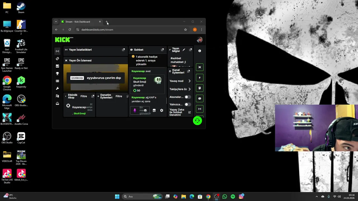
Task: Open the Windows Start menu
Action: [x=117, y=197]
